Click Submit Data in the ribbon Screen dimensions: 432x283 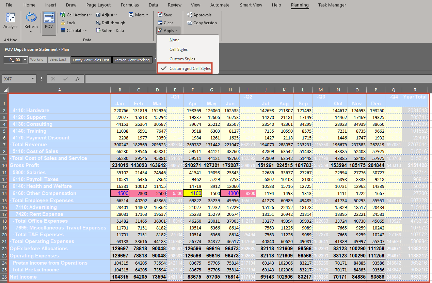[x=110, y=31]
